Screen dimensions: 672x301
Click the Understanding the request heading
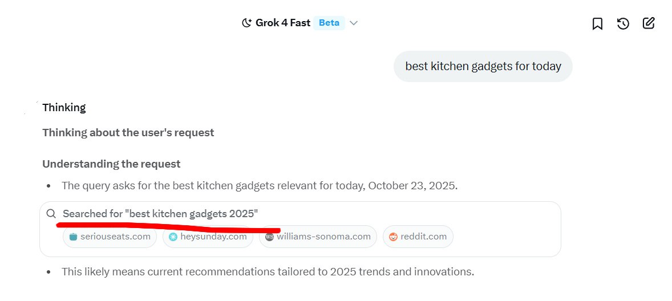click(111, 164)
